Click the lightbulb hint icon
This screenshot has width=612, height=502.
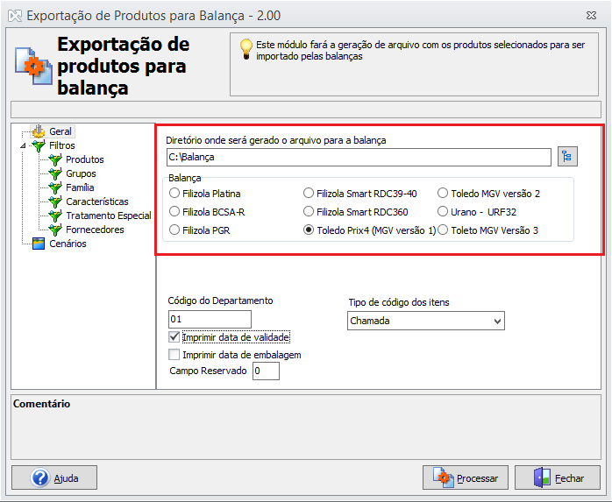[246, 49]
